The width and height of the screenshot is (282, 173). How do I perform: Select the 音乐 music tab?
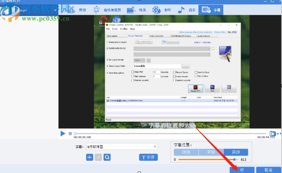(186, 10)
